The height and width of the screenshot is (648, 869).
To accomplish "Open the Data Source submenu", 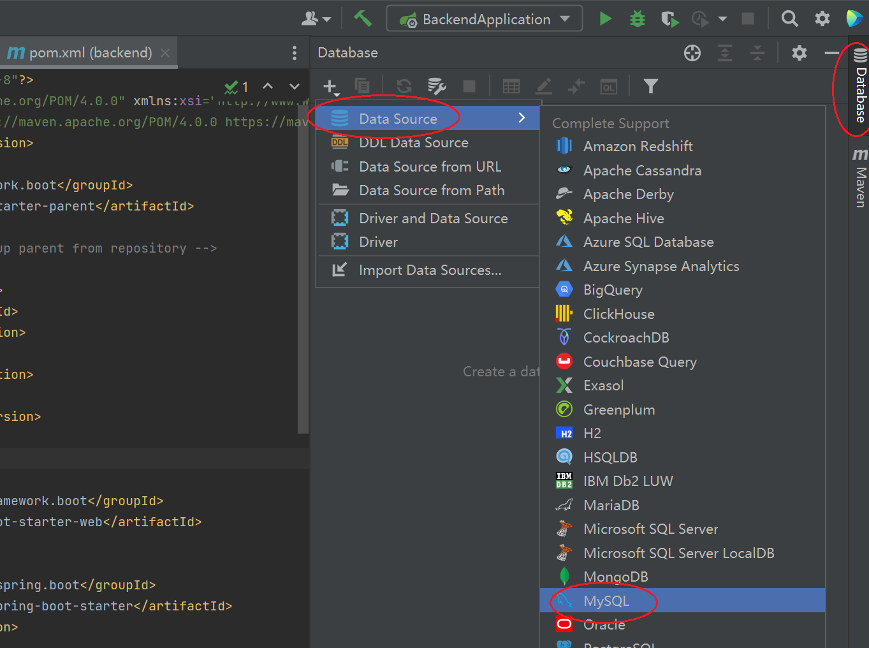I will [428, 118].
